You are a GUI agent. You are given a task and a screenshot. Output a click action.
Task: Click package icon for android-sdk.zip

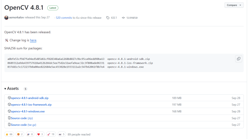coord(9,98)
